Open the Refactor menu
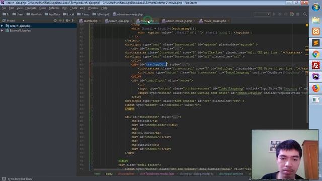 pos(54,8)
